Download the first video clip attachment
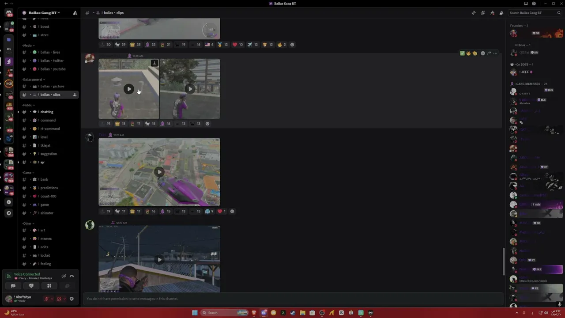 pyautogui.click(x=154, y=63)
